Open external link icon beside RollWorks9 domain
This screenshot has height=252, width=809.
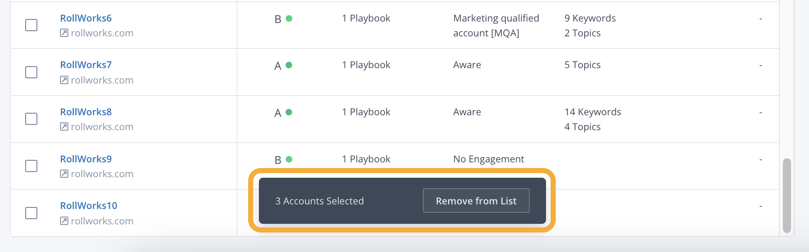pos(64,174)
